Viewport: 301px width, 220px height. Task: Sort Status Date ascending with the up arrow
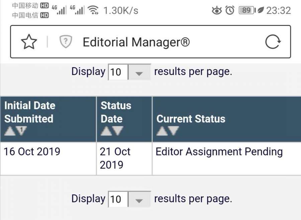coord(106,131)
